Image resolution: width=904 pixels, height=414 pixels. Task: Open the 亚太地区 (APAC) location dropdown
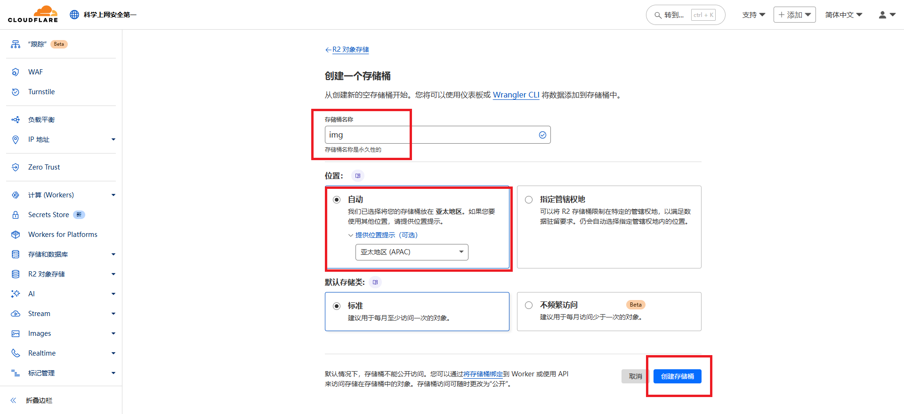tap(412, 252)
